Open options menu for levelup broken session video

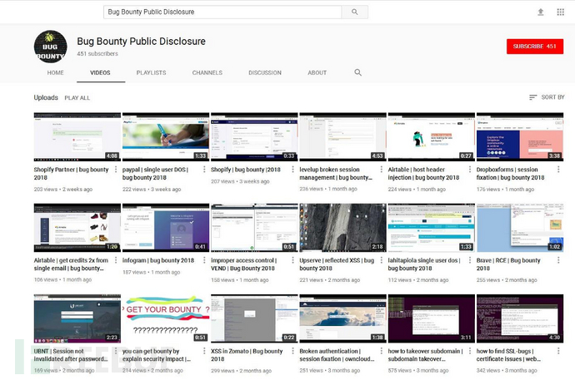(x=382, y=170)
